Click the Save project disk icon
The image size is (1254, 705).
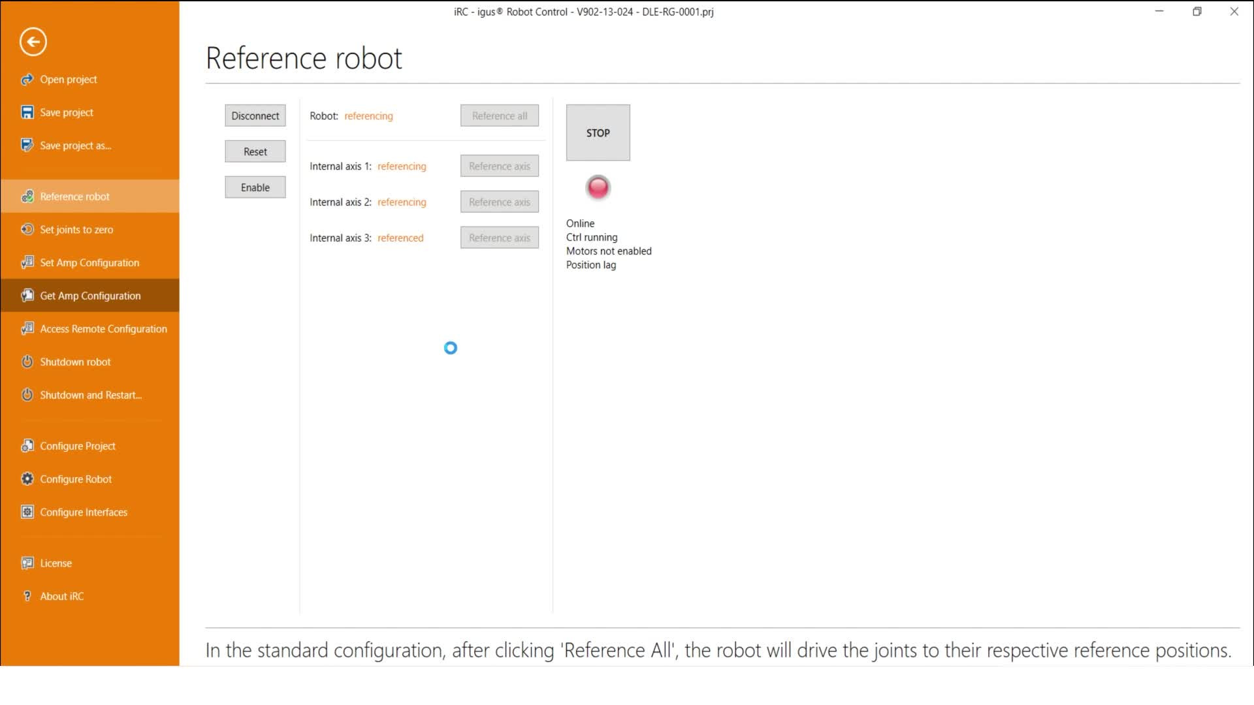(27, 112)
